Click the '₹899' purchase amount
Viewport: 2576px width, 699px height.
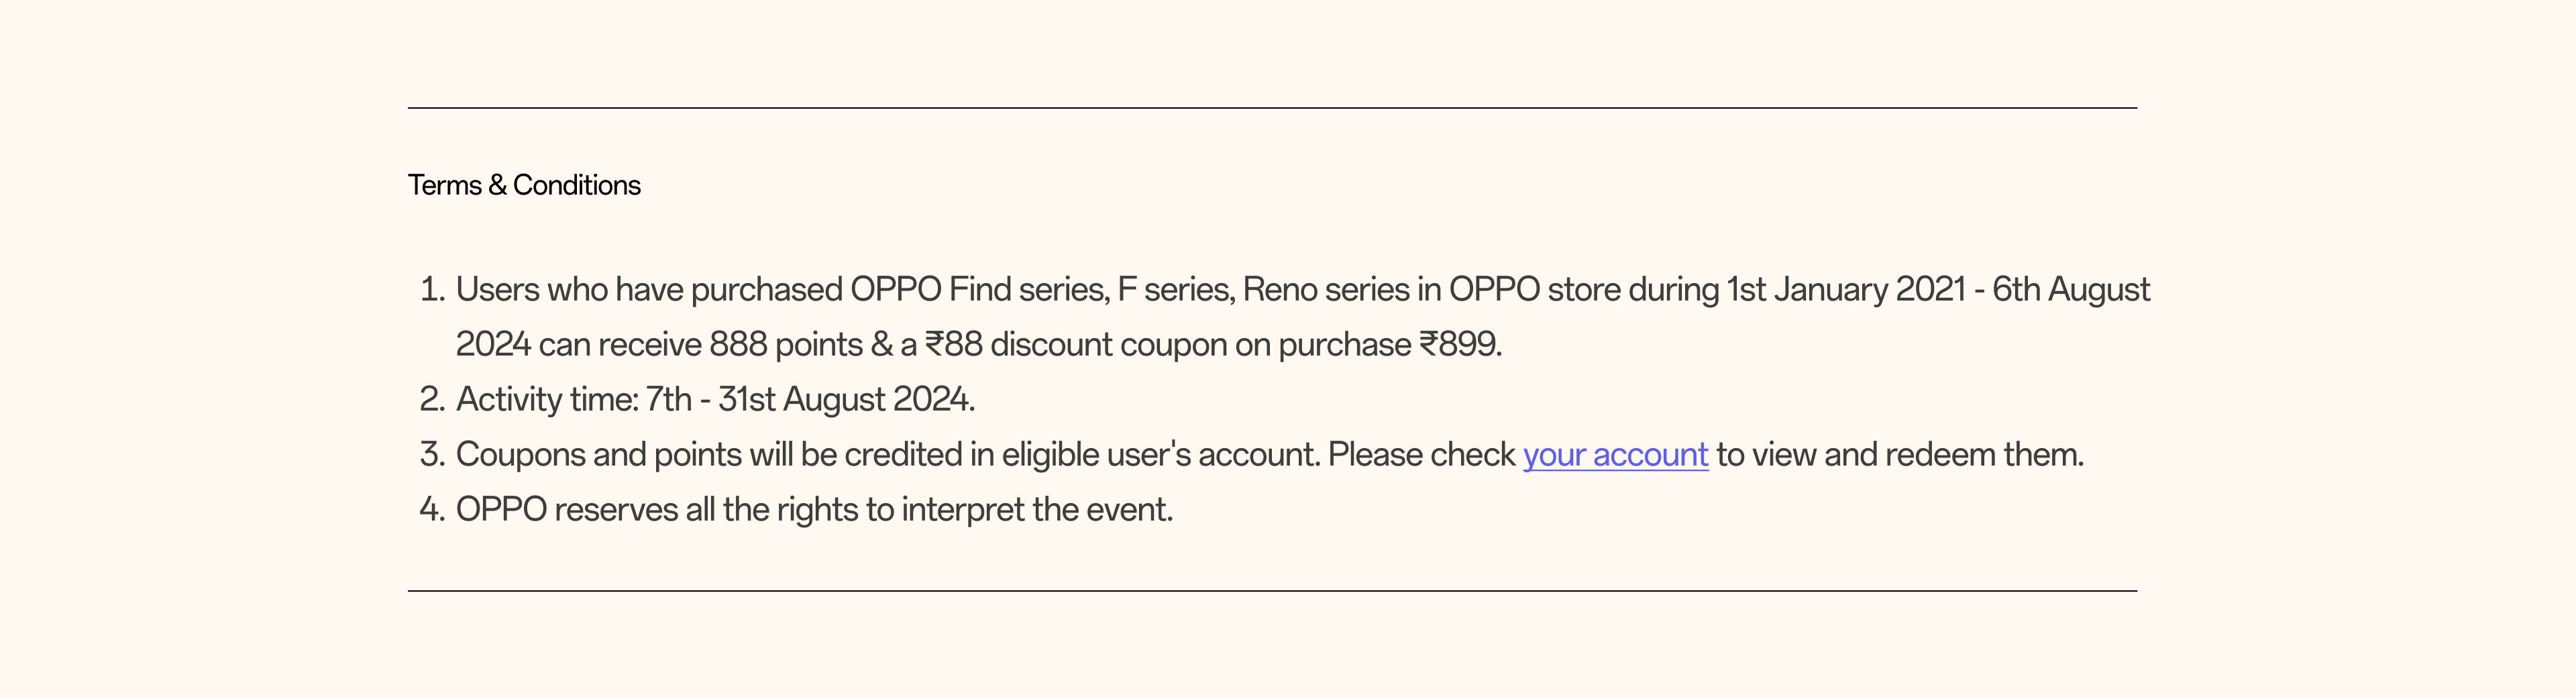(1459, 345)
